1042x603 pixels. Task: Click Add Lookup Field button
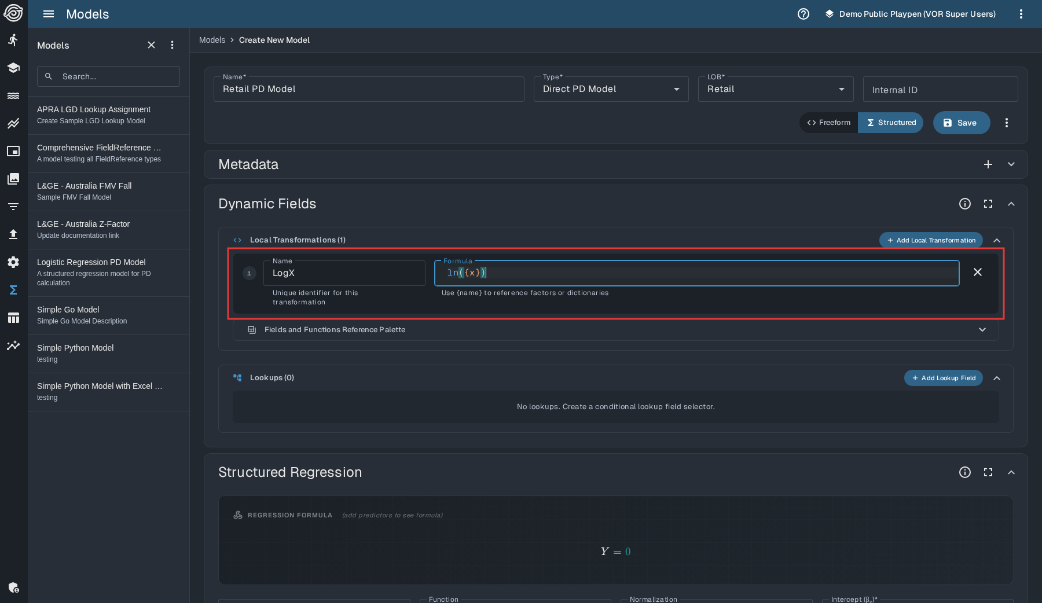click(943, 378)
